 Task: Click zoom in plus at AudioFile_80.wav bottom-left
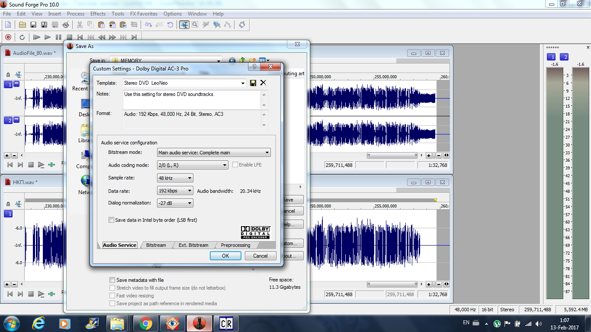[x=7, y=155]
